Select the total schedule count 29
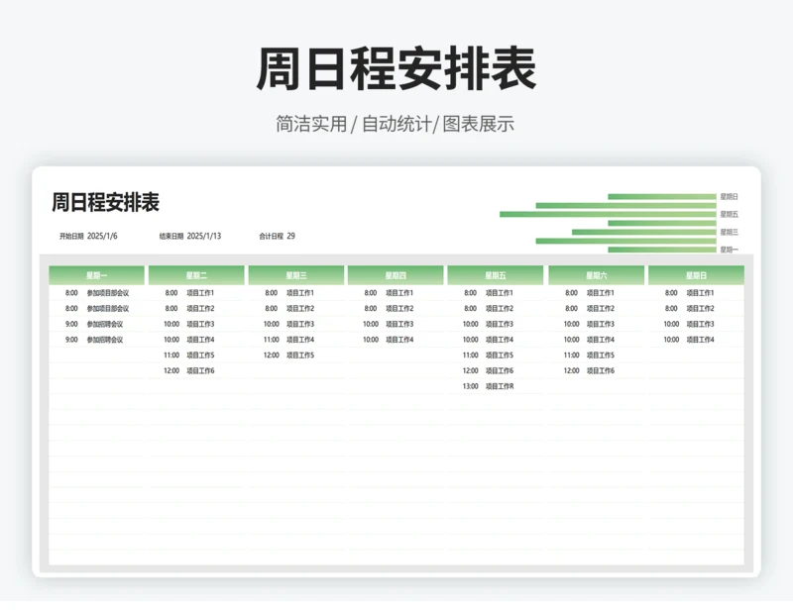Viewport: 793px width, 610px height. [x=290, y=236]
